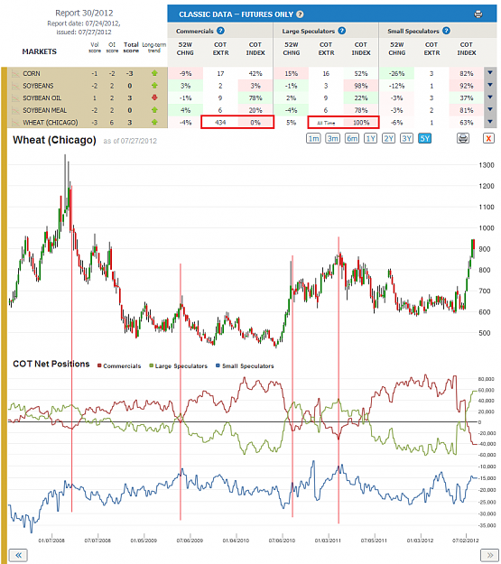The height and width of the screenshot is (564, 501).
Task: Click the Commercials 78% soybean oil cell
Action: [255, 97]
